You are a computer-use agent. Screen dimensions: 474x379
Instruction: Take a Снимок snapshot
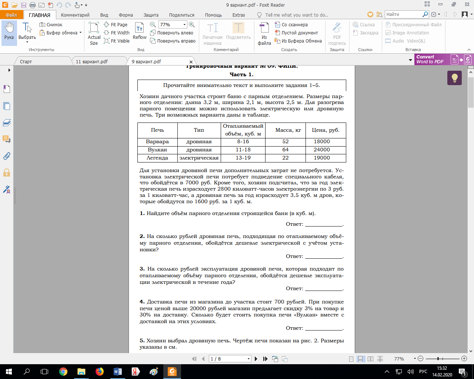[x=51, y=25]
